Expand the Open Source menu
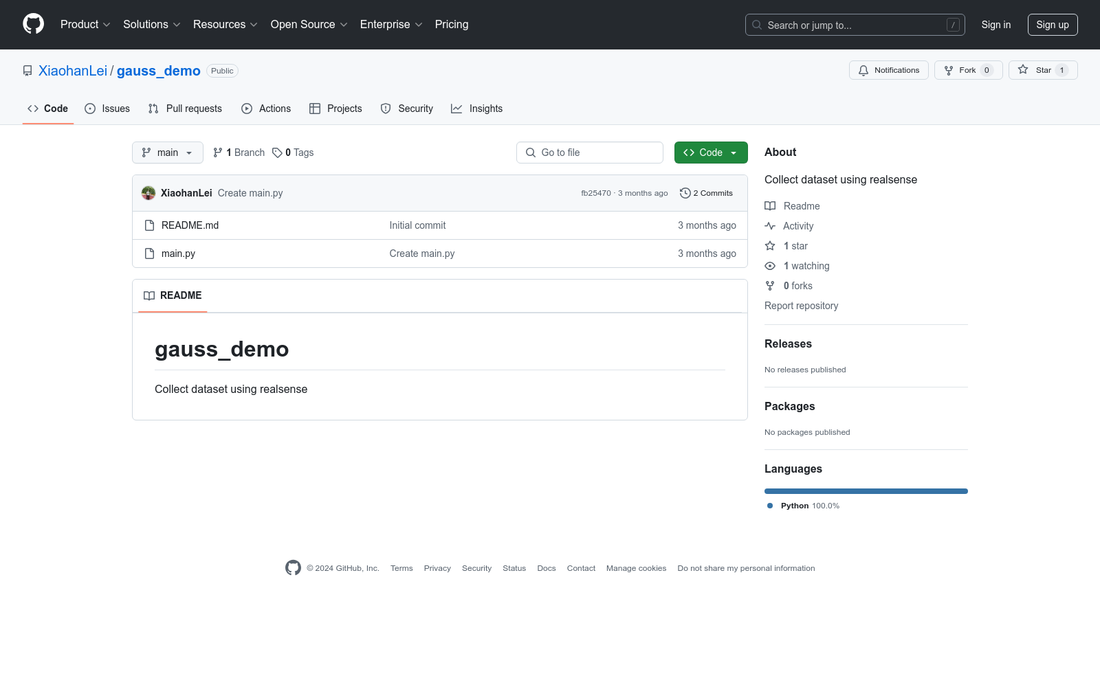The image size is (1100, 687). pyautogui.click(x=309, y=25)
